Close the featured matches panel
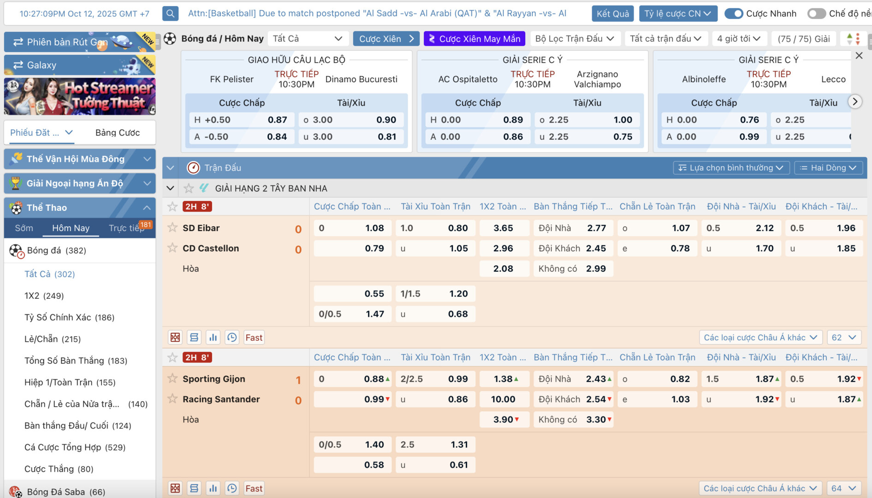This screenshot has width=872, height=498. tap(859, 56)
